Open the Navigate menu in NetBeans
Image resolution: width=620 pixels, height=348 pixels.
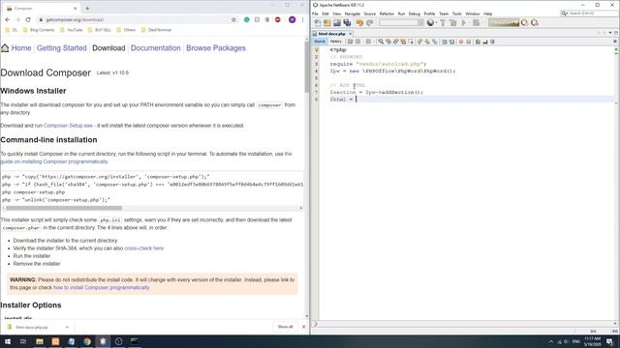pyautogui.click(x=353, y=14)
